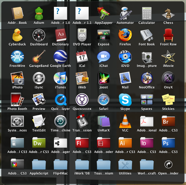Launch GarageBand guitar icon
The image size is (186, 185).
(39, 56)
